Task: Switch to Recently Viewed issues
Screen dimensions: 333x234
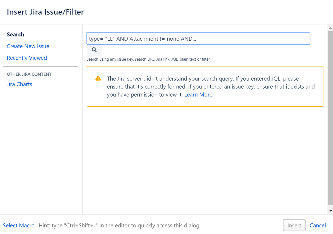Action: coord(27,58)
